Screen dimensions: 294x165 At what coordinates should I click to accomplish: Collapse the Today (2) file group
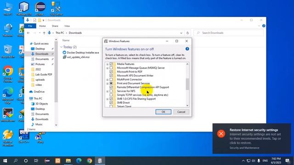pyautogui.click(x=61, y=47)
